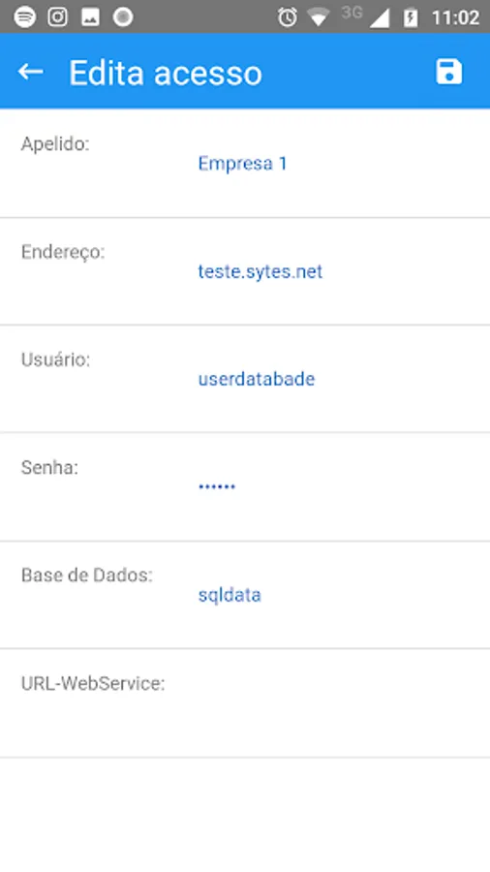Viewport: 490px width, 872px height.
Task: Tap the alarm clock status icon
Action: click(x=288, y=17)
